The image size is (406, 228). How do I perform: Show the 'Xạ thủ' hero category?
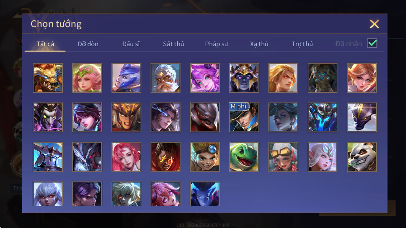coord(259,44)
